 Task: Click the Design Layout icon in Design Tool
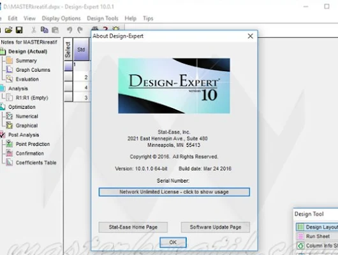tap(300, 227)
